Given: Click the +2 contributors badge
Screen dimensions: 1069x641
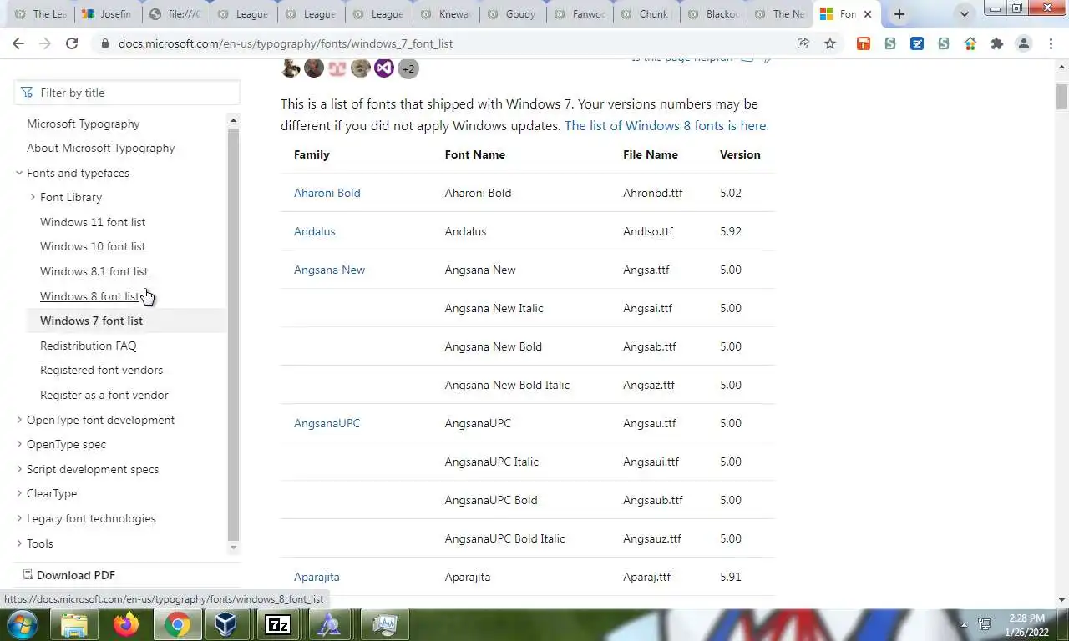Looking at the screenshot, I should pos(408,68).
